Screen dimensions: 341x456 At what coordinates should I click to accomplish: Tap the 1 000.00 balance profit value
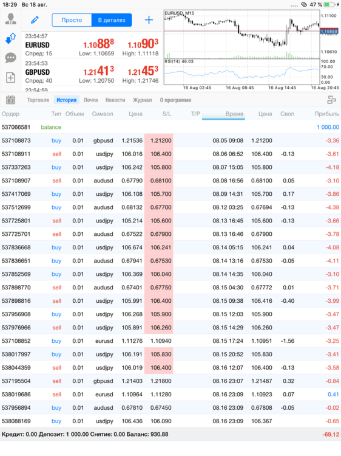coord(328,127)
